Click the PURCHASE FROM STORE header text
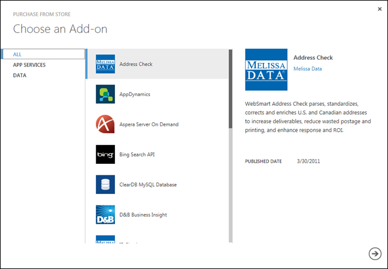388x269 pixels. click(42, 15)
